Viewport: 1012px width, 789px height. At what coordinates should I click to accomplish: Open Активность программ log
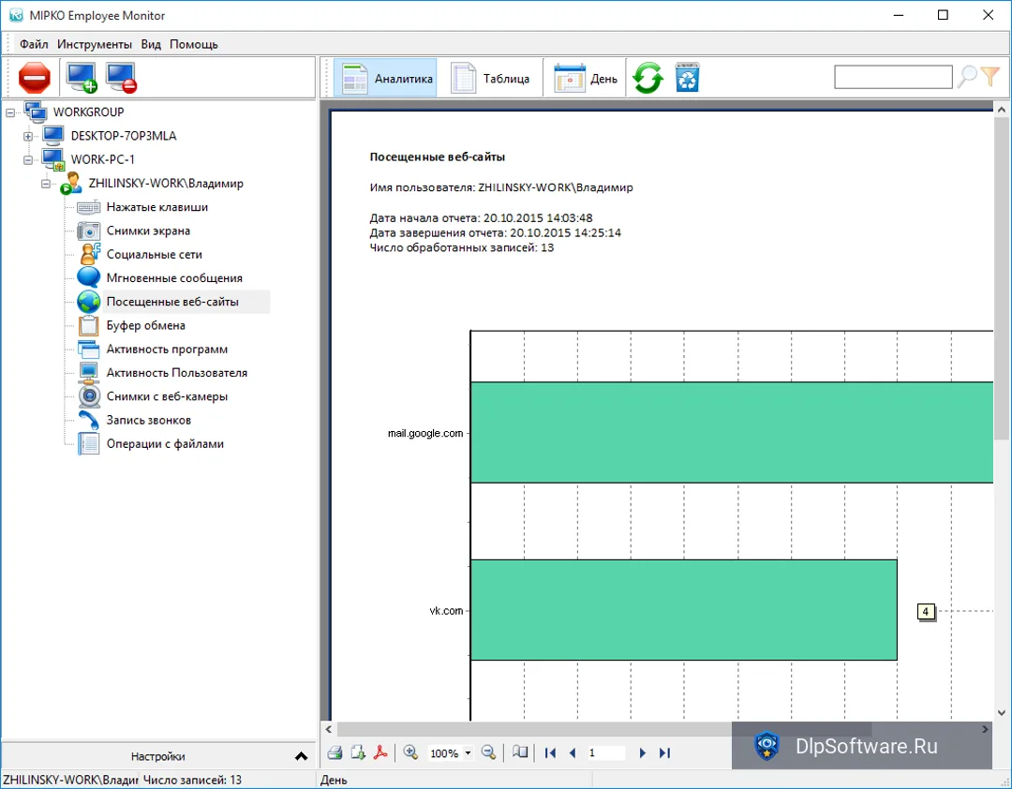point(167,350)
